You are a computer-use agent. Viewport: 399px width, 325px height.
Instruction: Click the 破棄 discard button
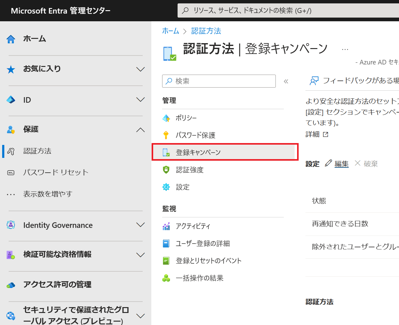[366, 164]
